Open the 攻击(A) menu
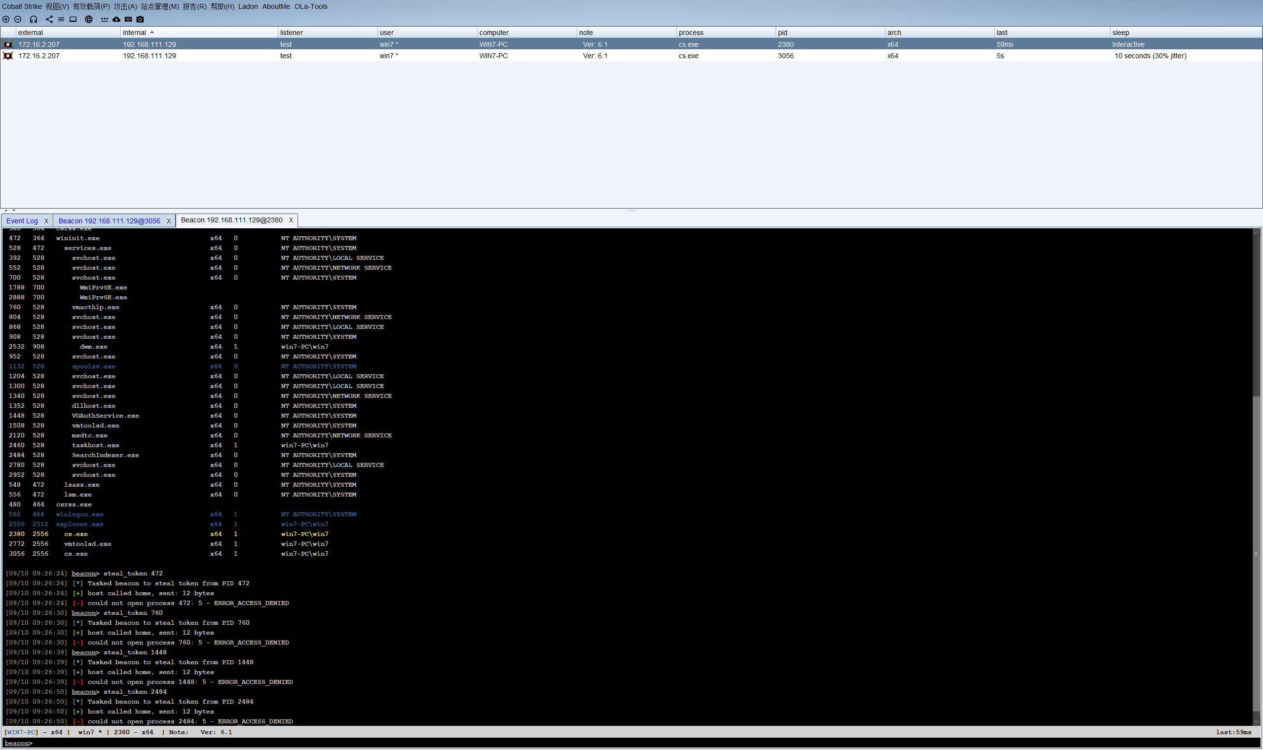Image resolution: width=1263 pixels, height=750 pixels. tap(125, 6)
